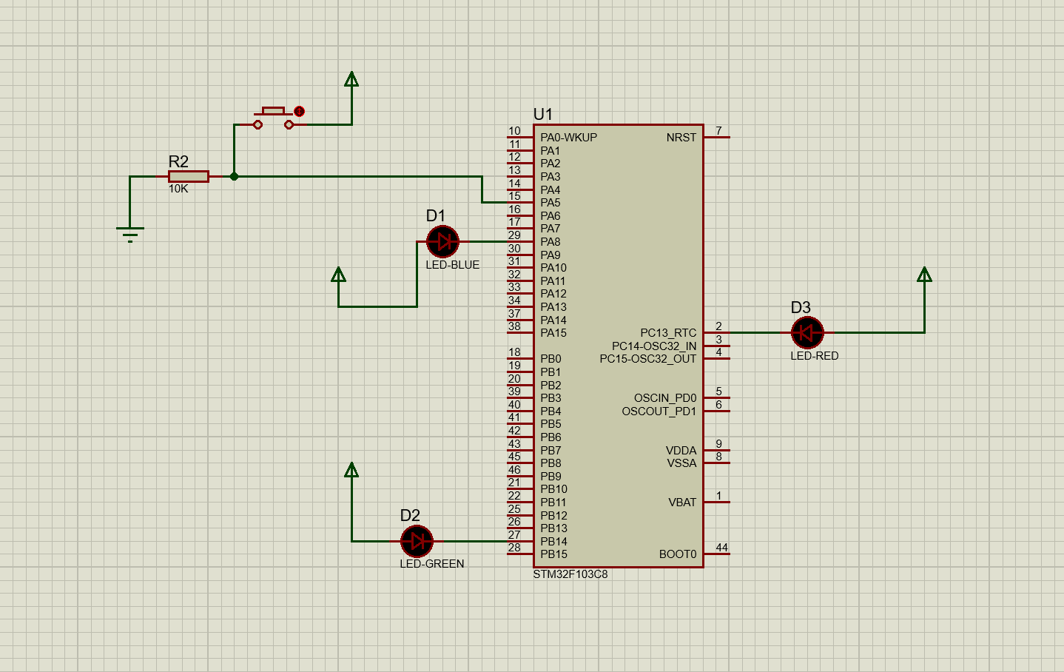
Task: Click the power terminal wired to D2
Action: [x=351, y=470]
